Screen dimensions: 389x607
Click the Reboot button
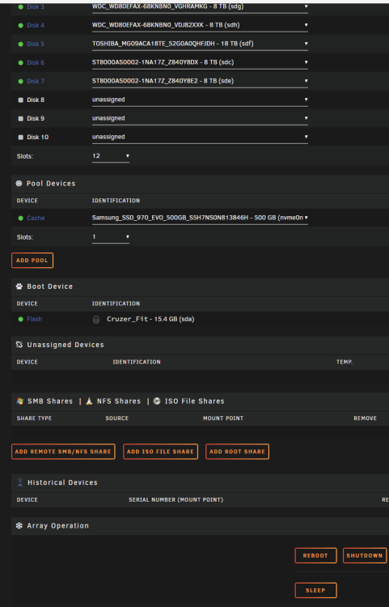315,555
